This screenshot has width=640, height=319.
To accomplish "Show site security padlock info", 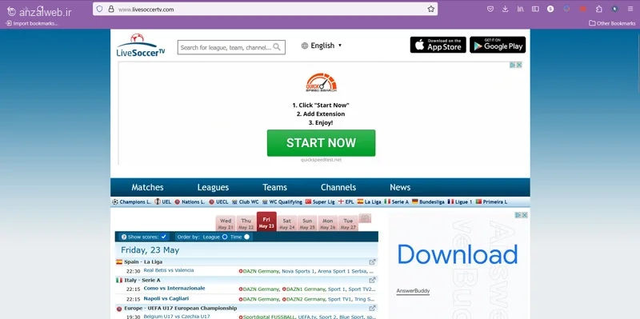I will coord(111,9).
